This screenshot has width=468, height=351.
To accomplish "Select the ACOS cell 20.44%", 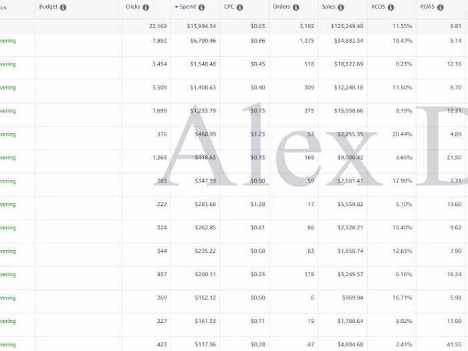I will pos(402,134).
